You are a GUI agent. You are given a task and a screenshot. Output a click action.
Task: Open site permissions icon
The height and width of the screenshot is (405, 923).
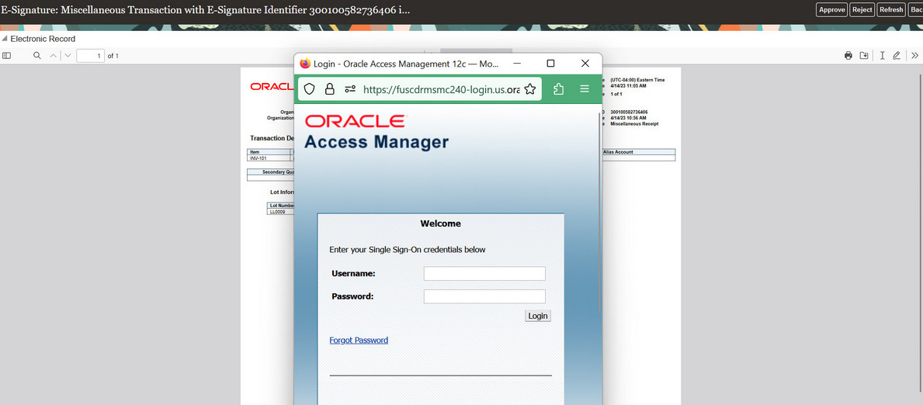pyautogui.click(x=350, y=89)
